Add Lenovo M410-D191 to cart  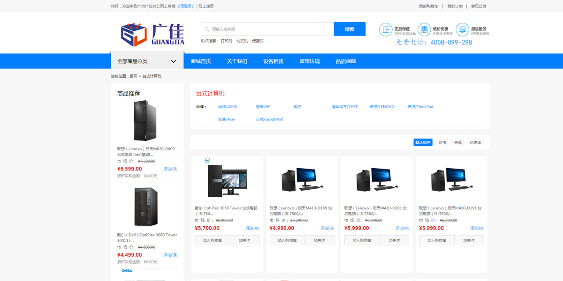pyautogui.click(x=437, y=240)
